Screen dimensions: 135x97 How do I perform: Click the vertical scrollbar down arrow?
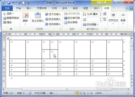132,76
